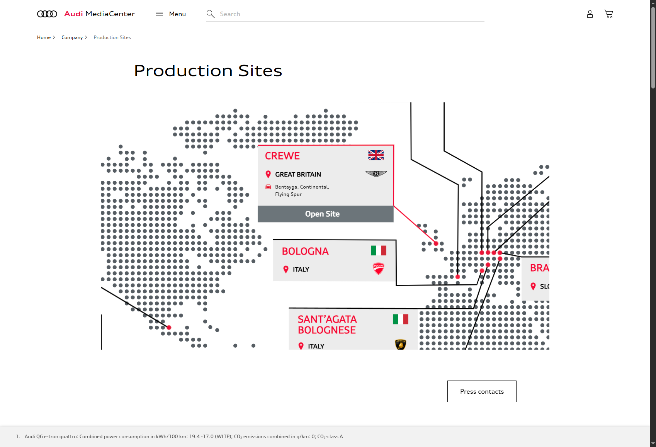The width and height of the screenshot is (656, 447).
Task: Click the page vertical scrollbar
Action: [x=653, y=46]
